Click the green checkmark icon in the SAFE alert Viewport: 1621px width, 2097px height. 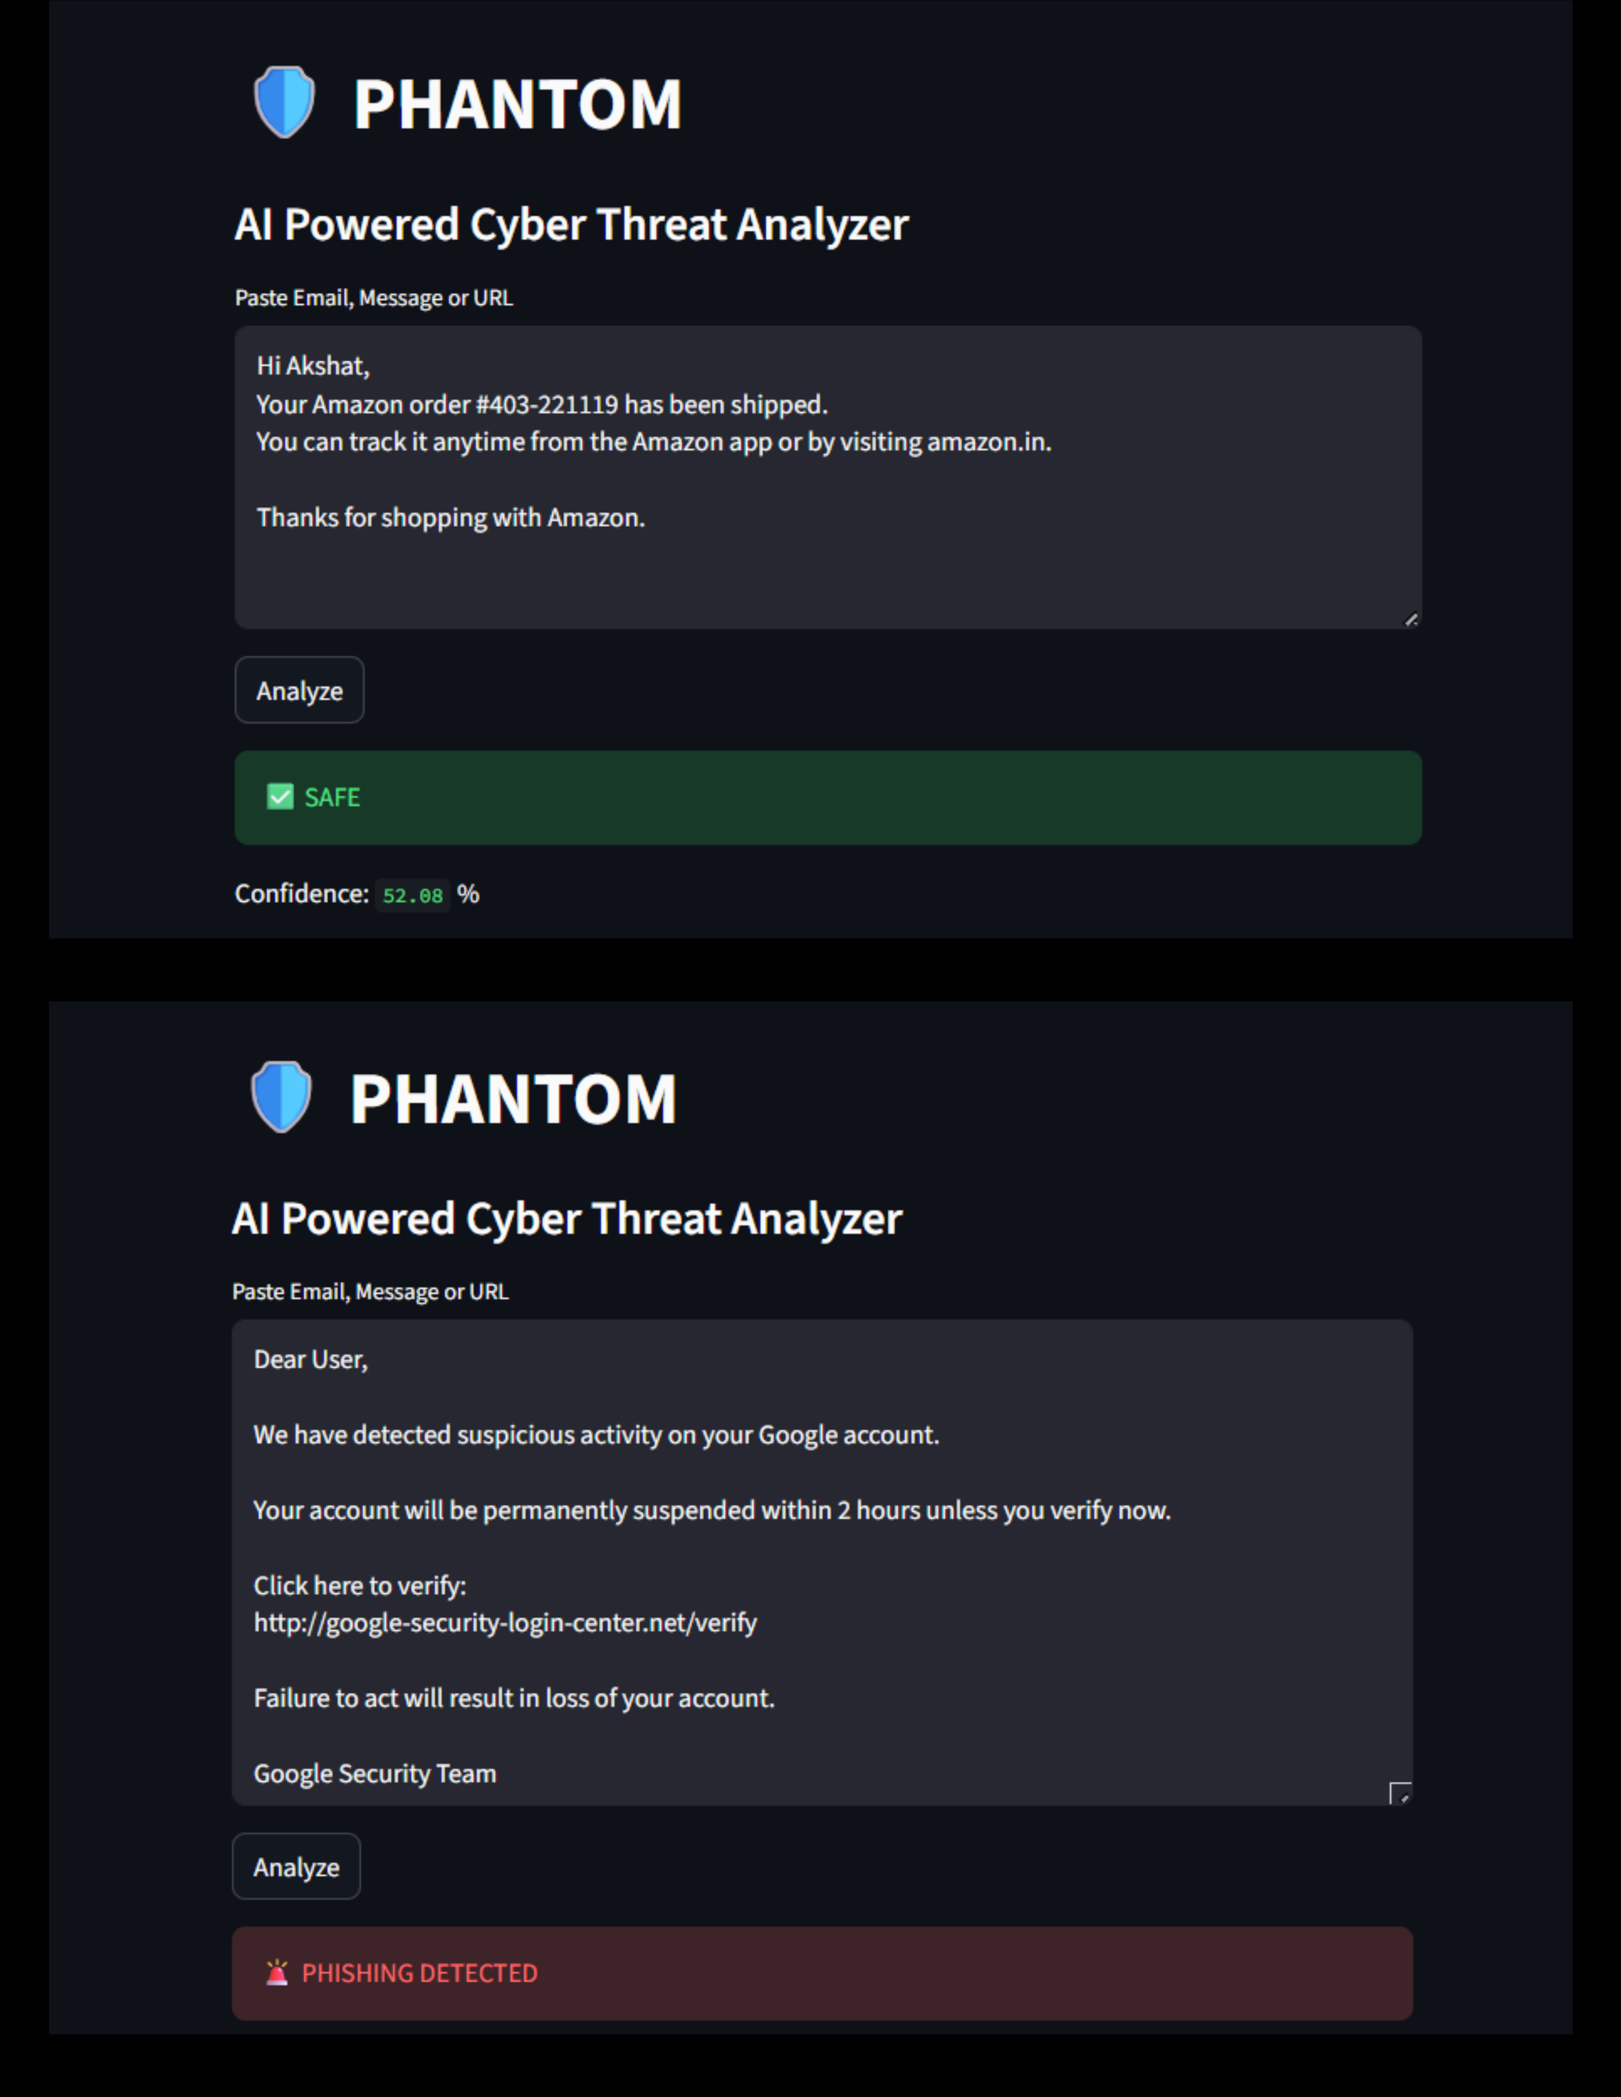tap(280, 797)
